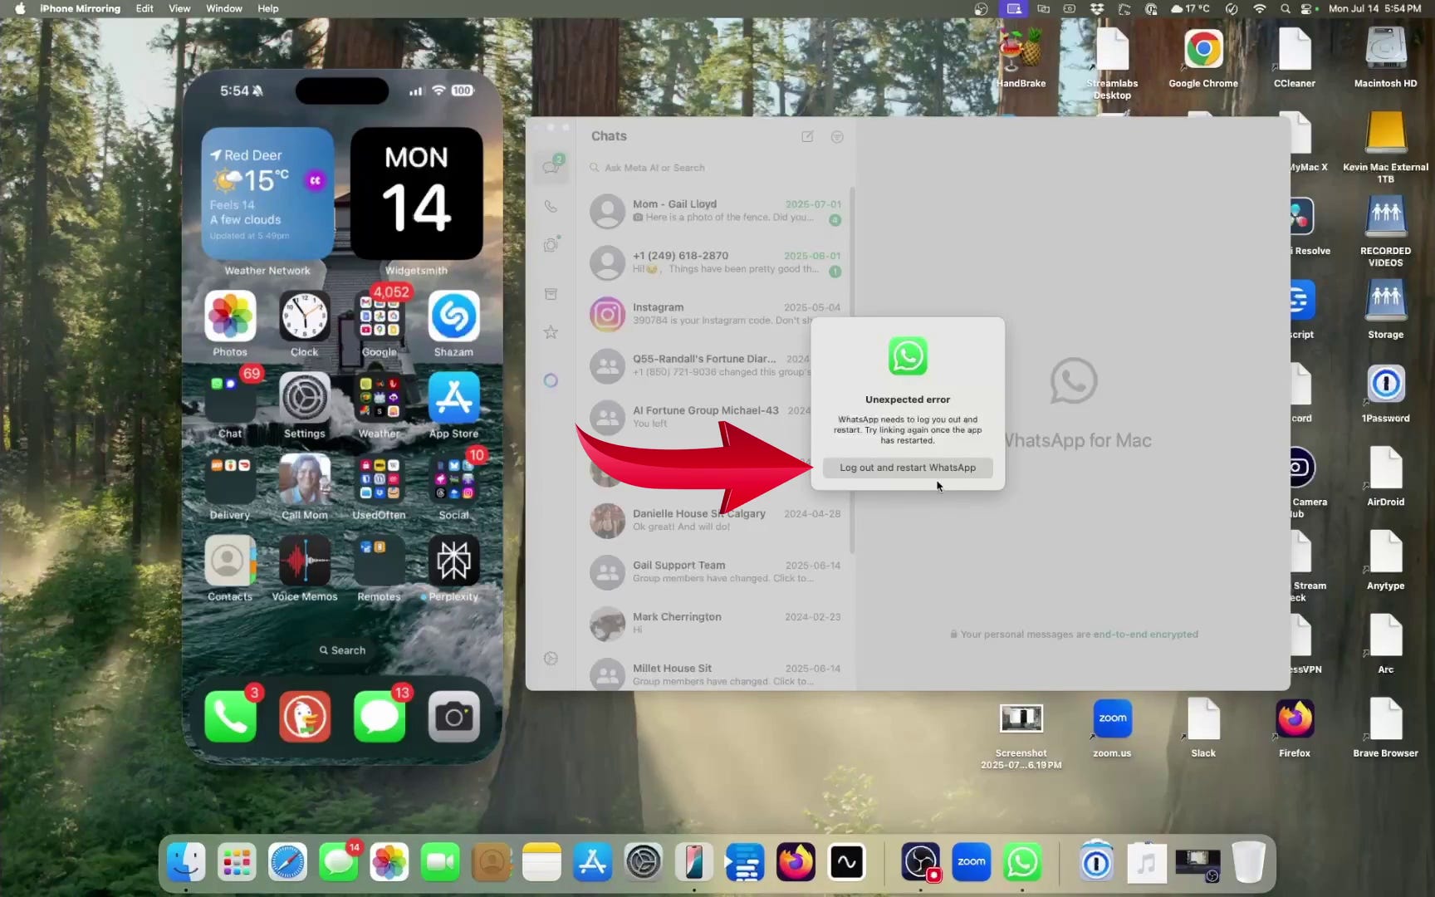Open Gail Support Team group chat

(x=715, y=571)
